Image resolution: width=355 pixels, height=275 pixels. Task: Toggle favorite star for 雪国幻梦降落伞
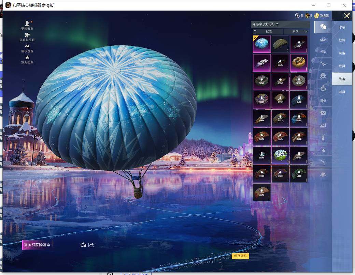pyautogui.click(x=83, y=245)
